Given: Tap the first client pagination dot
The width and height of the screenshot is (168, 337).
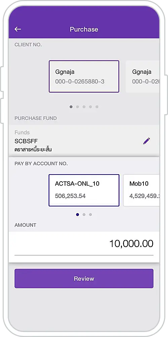Looking at the screenshot, I should [71, 107].
